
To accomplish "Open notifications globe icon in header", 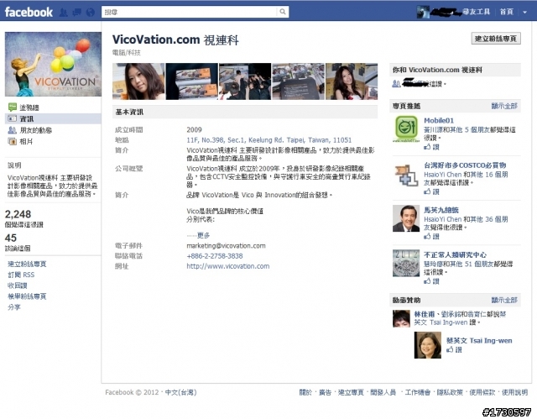I will click(x=91, y=13).
